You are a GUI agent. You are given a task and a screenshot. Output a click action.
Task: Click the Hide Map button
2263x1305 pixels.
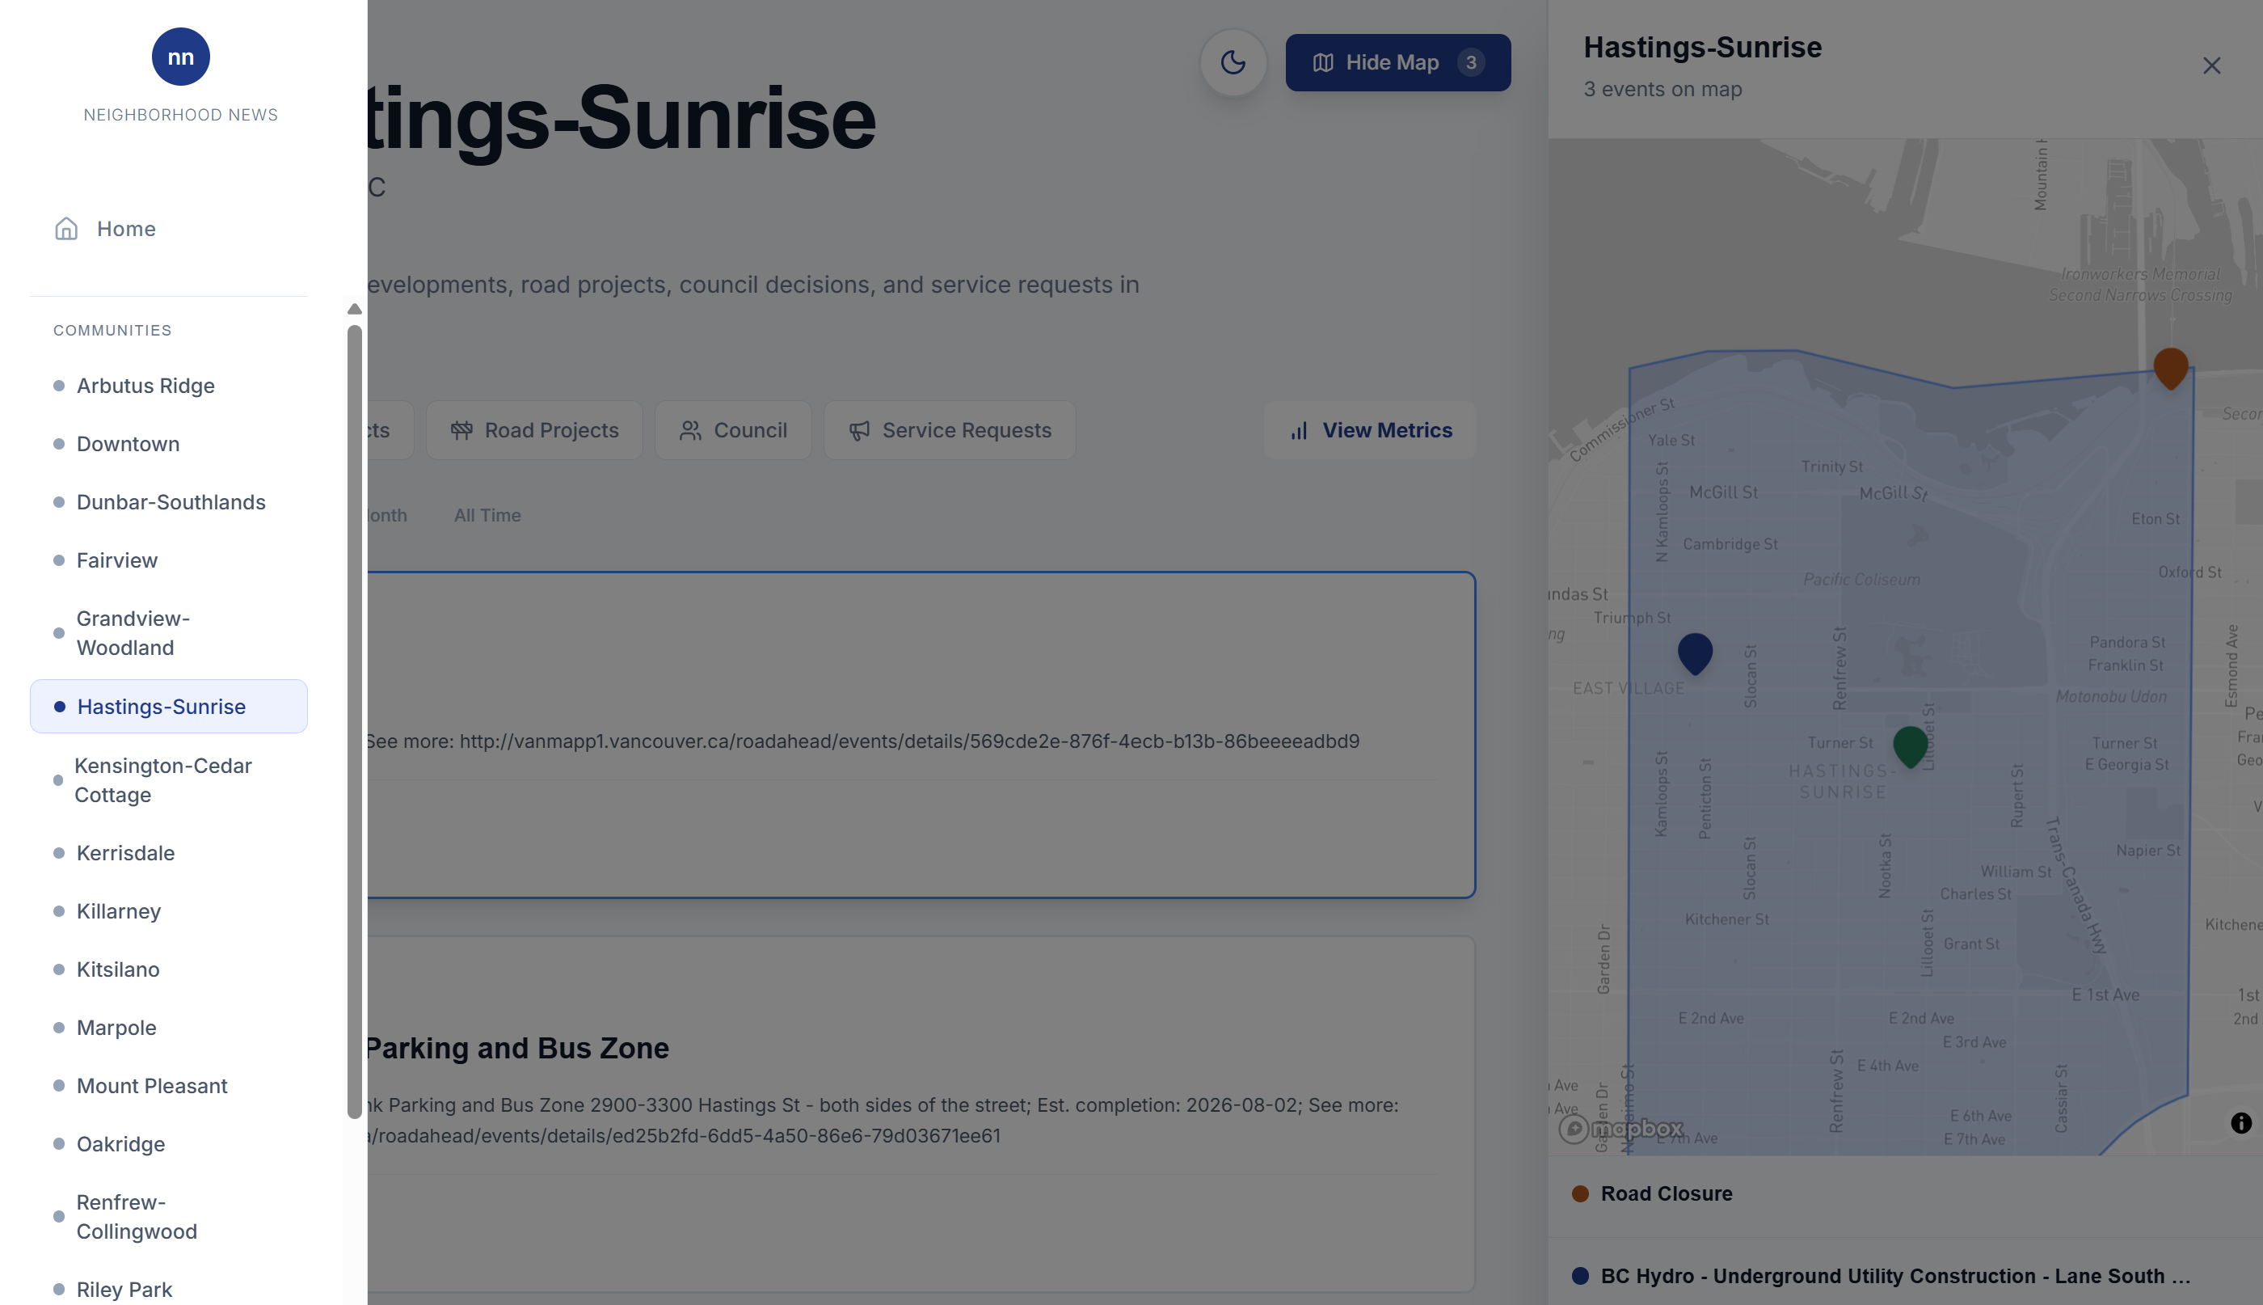click(1397, 63)
